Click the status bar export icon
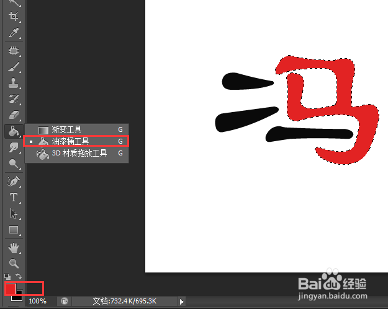388x309 pixels. tap(65, 302)
